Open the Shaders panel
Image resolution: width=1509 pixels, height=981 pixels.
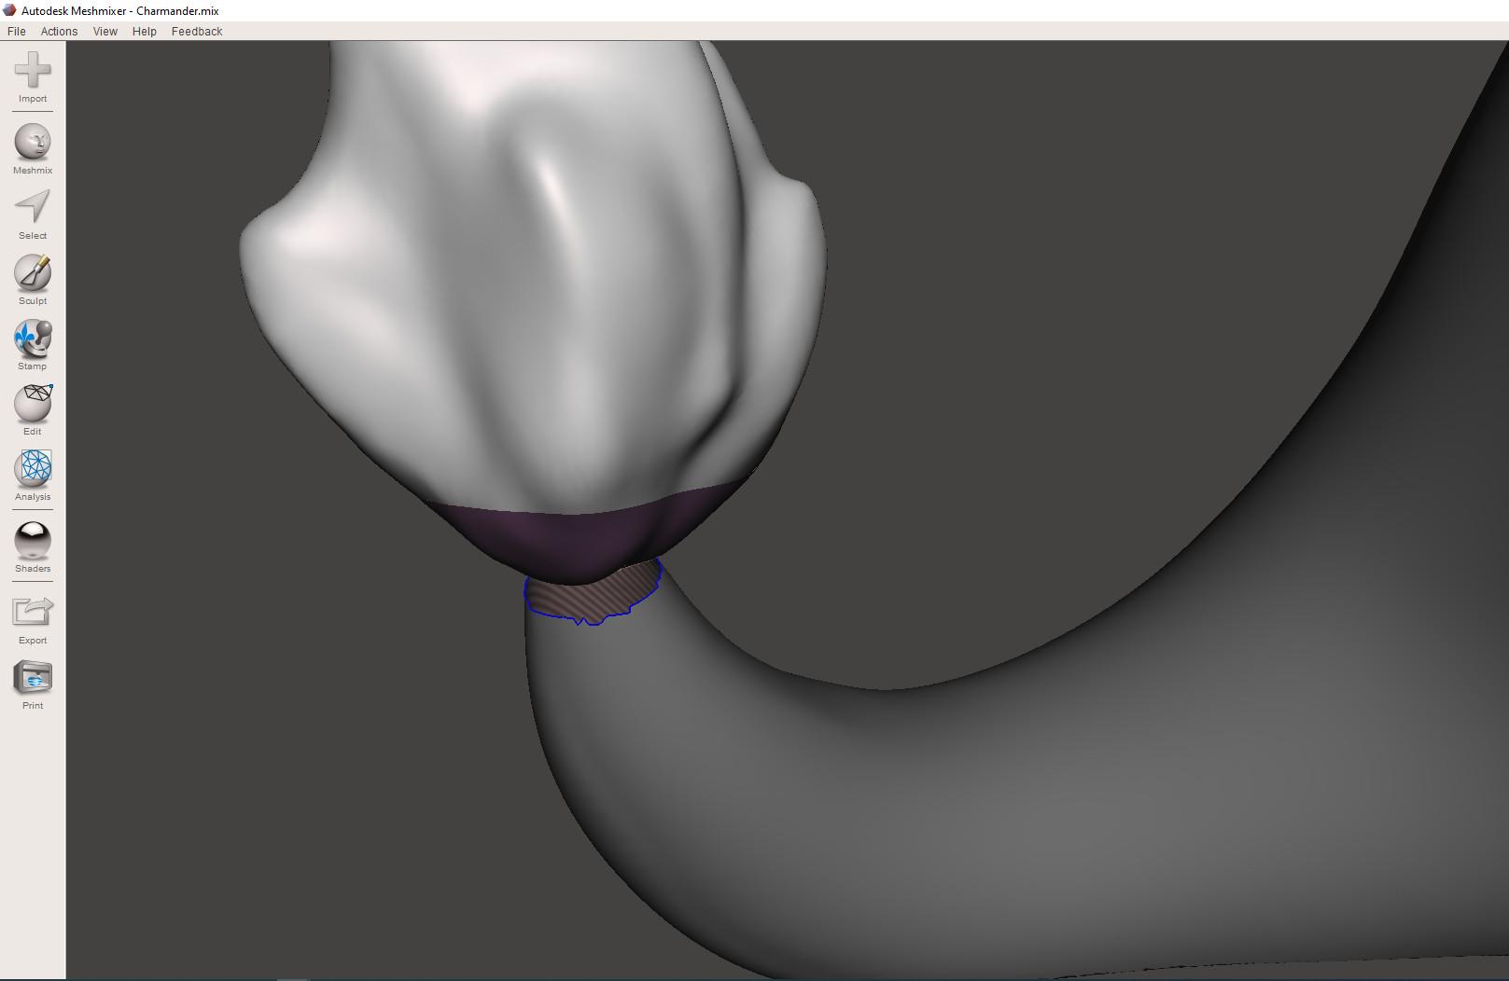pos(33,547)
